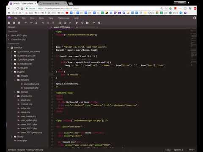Collapse the sandbox root node arrow
The width and height of the screenshot is (203, 152).
point(8,48)
